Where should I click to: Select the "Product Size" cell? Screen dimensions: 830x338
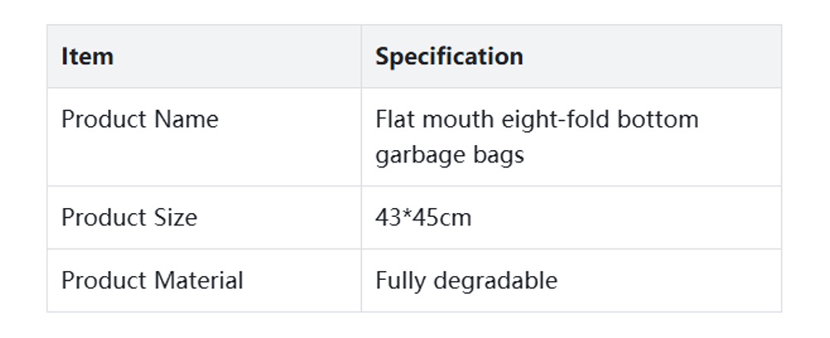coord(129,218)
